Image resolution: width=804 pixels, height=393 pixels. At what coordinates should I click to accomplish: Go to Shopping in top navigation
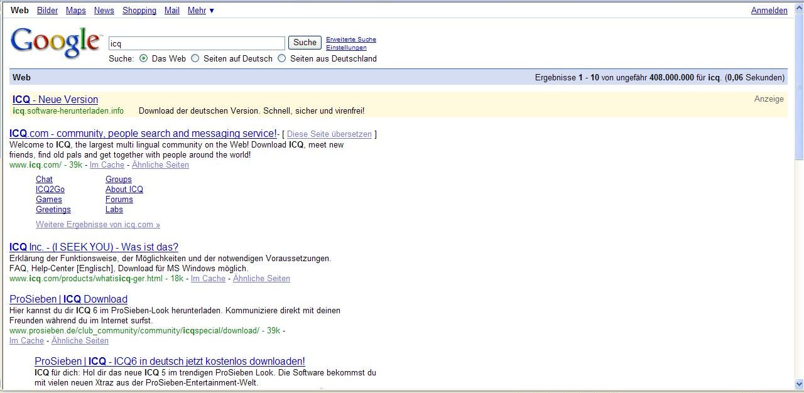[139, 11]
